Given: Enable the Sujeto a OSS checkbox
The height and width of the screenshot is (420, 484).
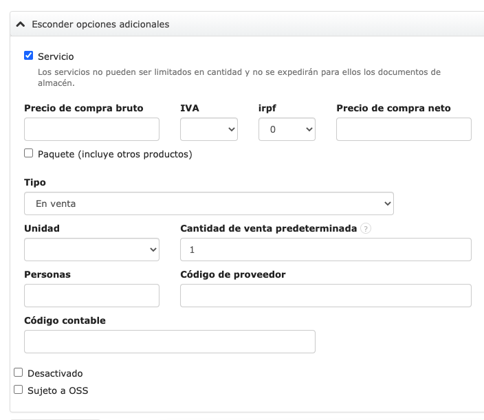Looking at the screenshot, I should point(19,390).
